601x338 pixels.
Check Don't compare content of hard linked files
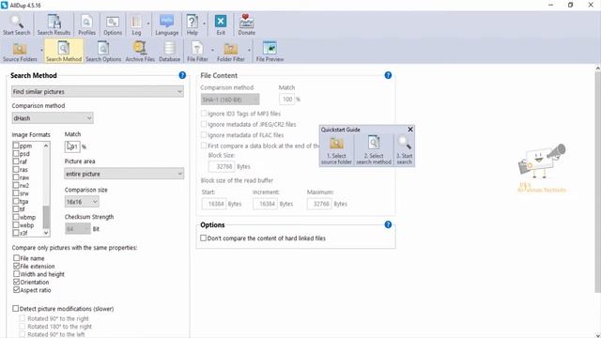(x=204, y=238)
